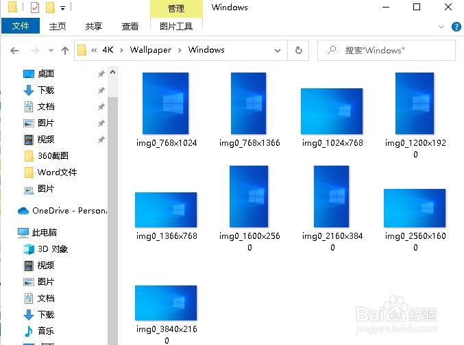Click the window system folder icon

pyautogui.click(x=12, y=7)
